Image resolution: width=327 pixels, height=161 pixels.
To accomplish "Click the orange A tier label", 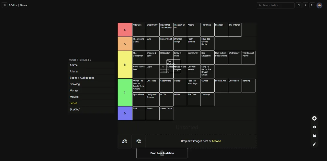I will tap(125, 44).
